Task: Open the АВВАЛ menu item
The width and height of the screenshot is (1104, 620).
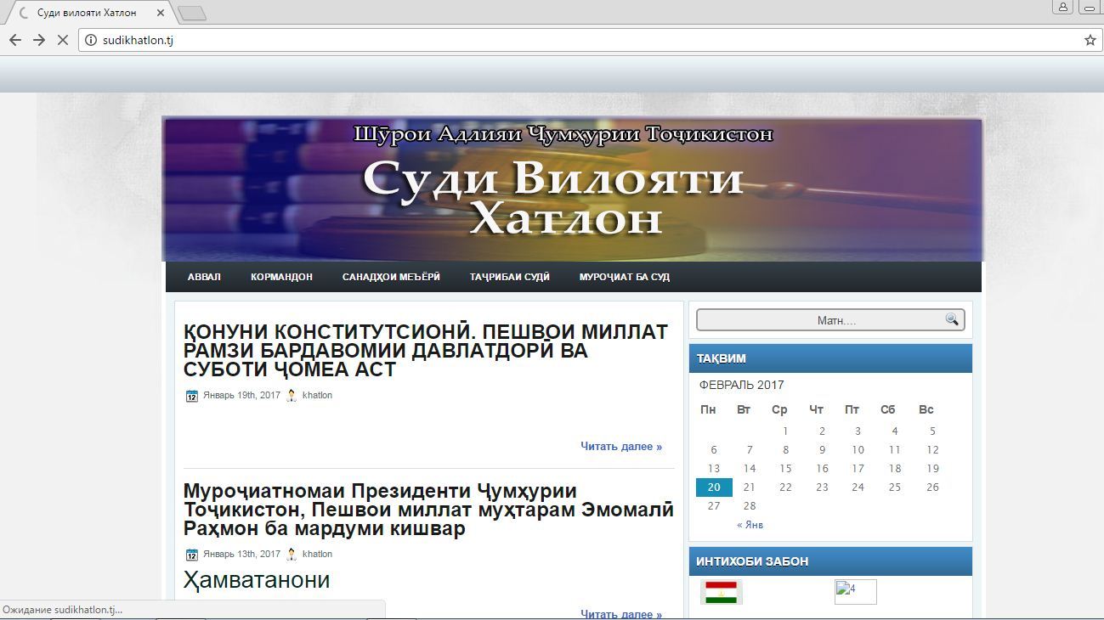Action: pyautogui.click(x=204, y=277)
